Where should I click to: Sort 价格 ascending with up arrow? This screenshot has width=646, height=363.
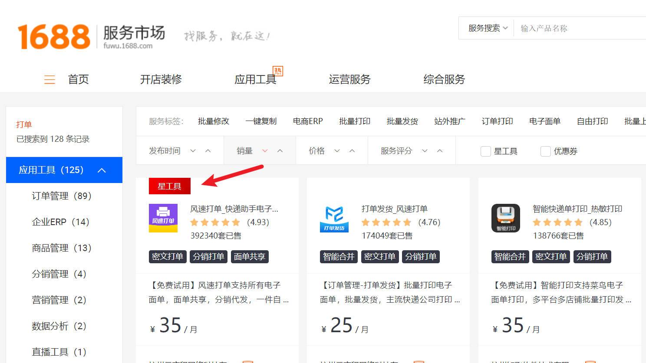[x=352, y=151]
